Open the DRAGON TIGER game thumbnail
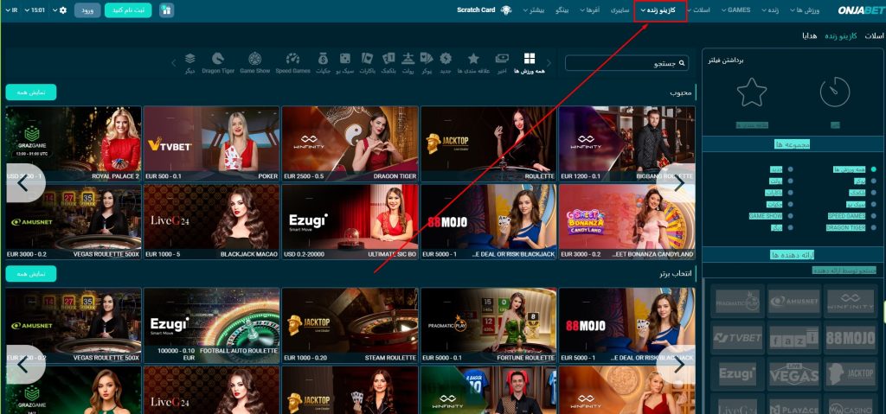 pyautogui.click(x=350, y=143)
